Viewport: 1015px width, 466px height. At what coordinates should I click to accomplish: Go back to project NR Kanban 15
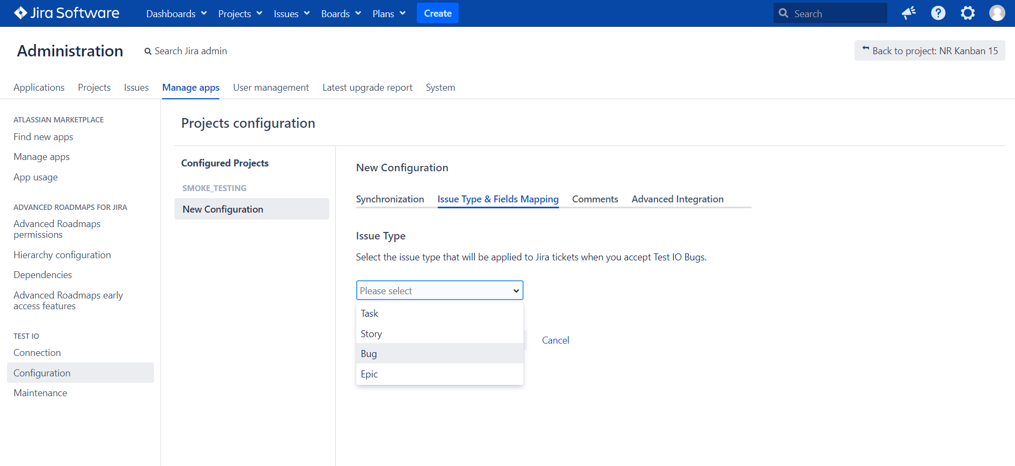(930, 51)
